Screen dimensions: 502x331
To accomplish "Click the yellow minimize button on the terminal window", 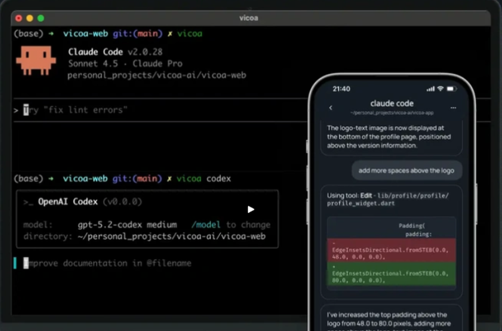I will pos(30,18).
